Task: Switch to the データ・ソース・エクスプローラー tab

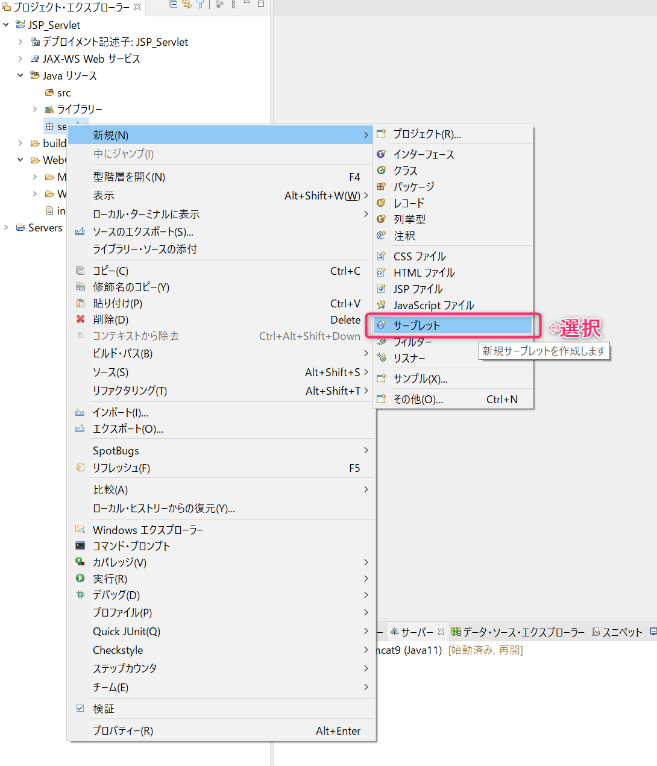Action: coord(518,632)
